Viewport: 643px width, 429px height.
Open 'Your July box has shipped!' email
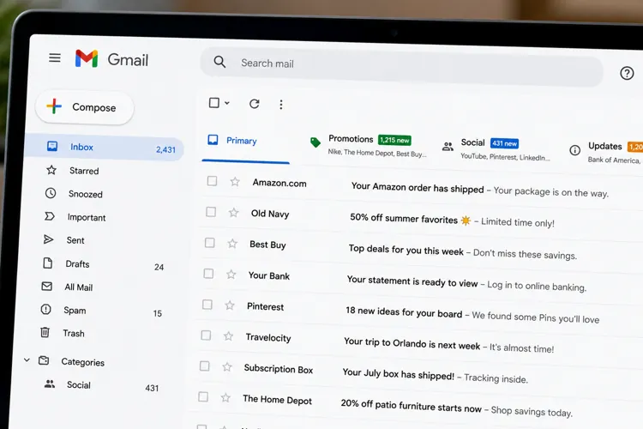click(398, 374)
